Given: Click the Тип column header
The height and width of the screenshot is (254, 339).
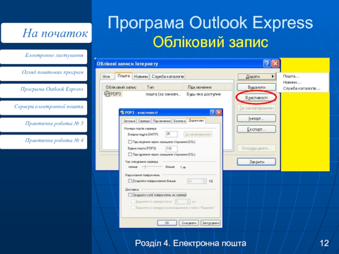Looking at the screenshot, I should click(164, 87).
